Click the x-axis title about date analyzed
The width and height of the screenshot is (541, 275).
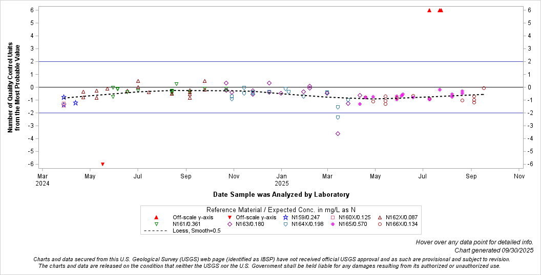click(x=281, y=195)
